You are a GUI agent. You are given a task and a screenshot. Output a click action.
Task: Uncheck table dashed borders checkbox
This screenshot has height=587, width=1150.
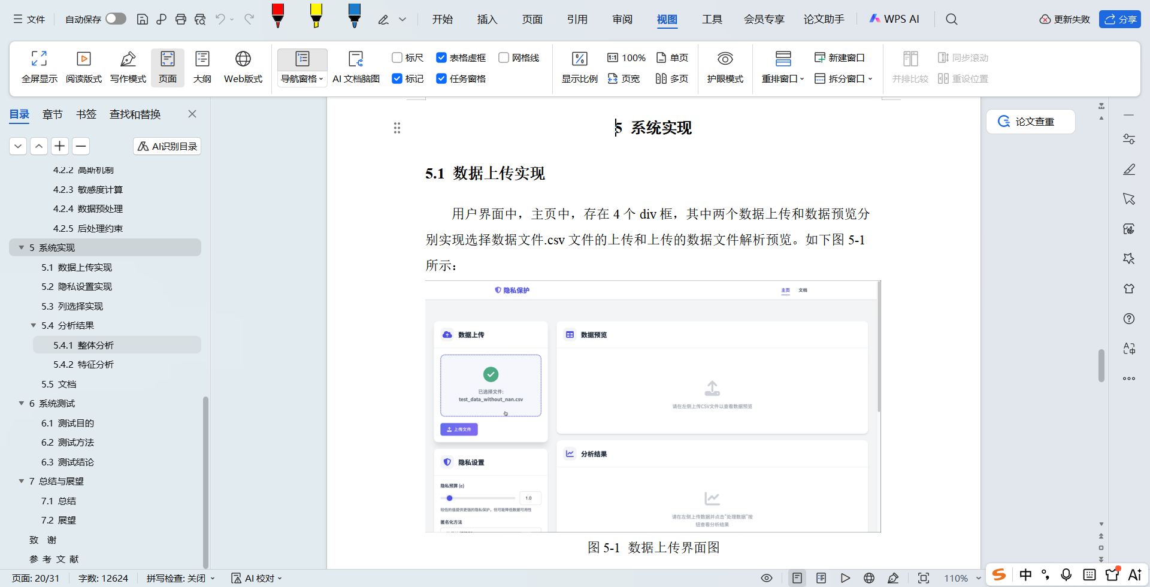[441, 58]
